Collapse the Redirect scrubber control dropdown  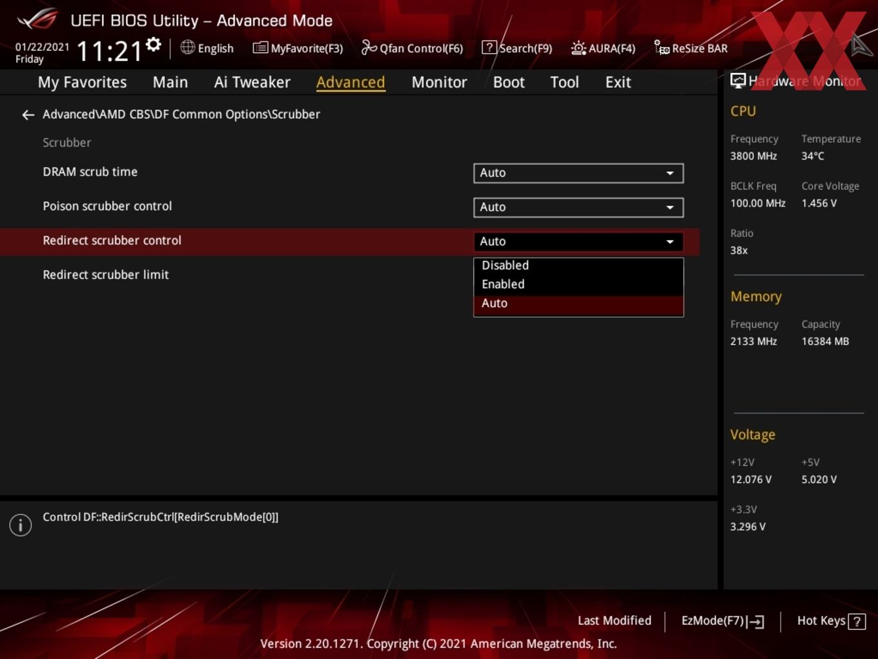click(578, 242)
